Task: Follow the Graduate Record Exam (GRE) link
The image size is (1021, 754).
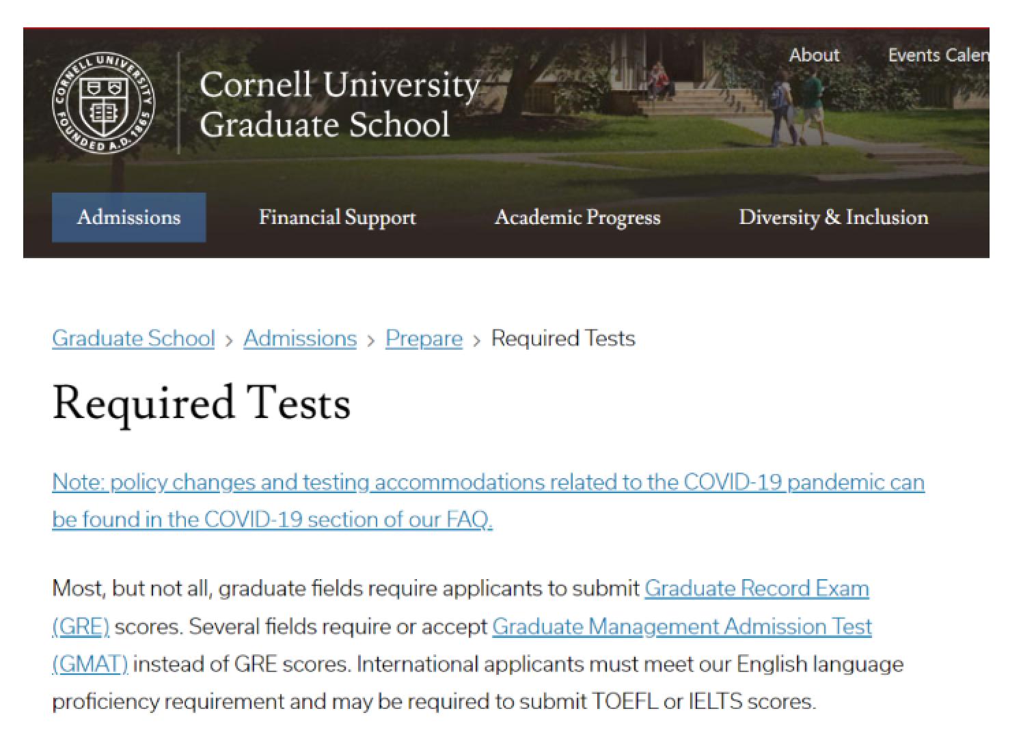Action: point(756,589)
